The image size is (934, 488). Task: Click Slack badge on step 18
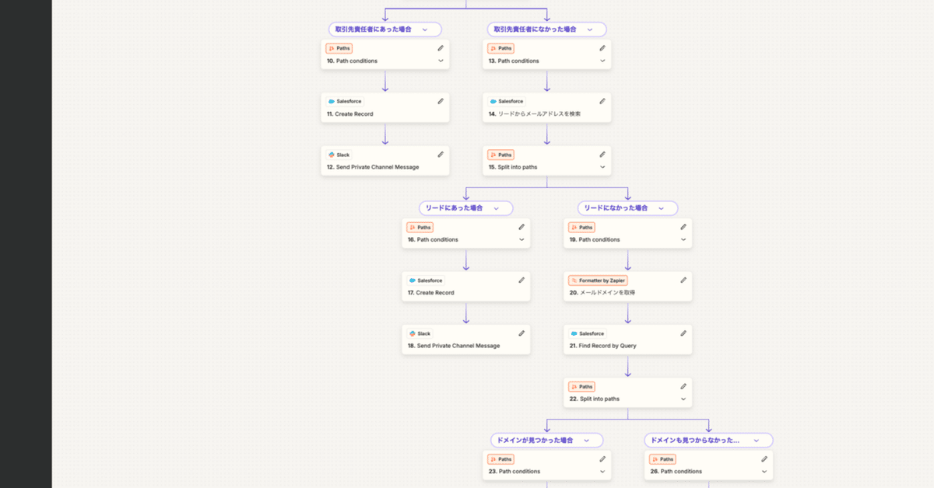420,333
